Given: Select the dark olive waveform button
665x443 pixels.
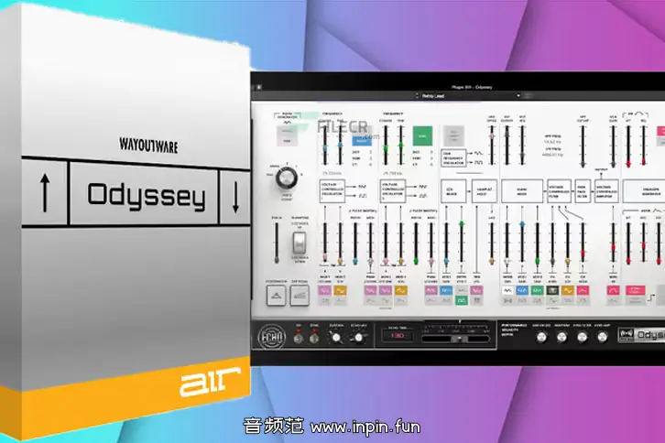Looking at the screenshot, I should pyautogui.click(x=552, y=291).
